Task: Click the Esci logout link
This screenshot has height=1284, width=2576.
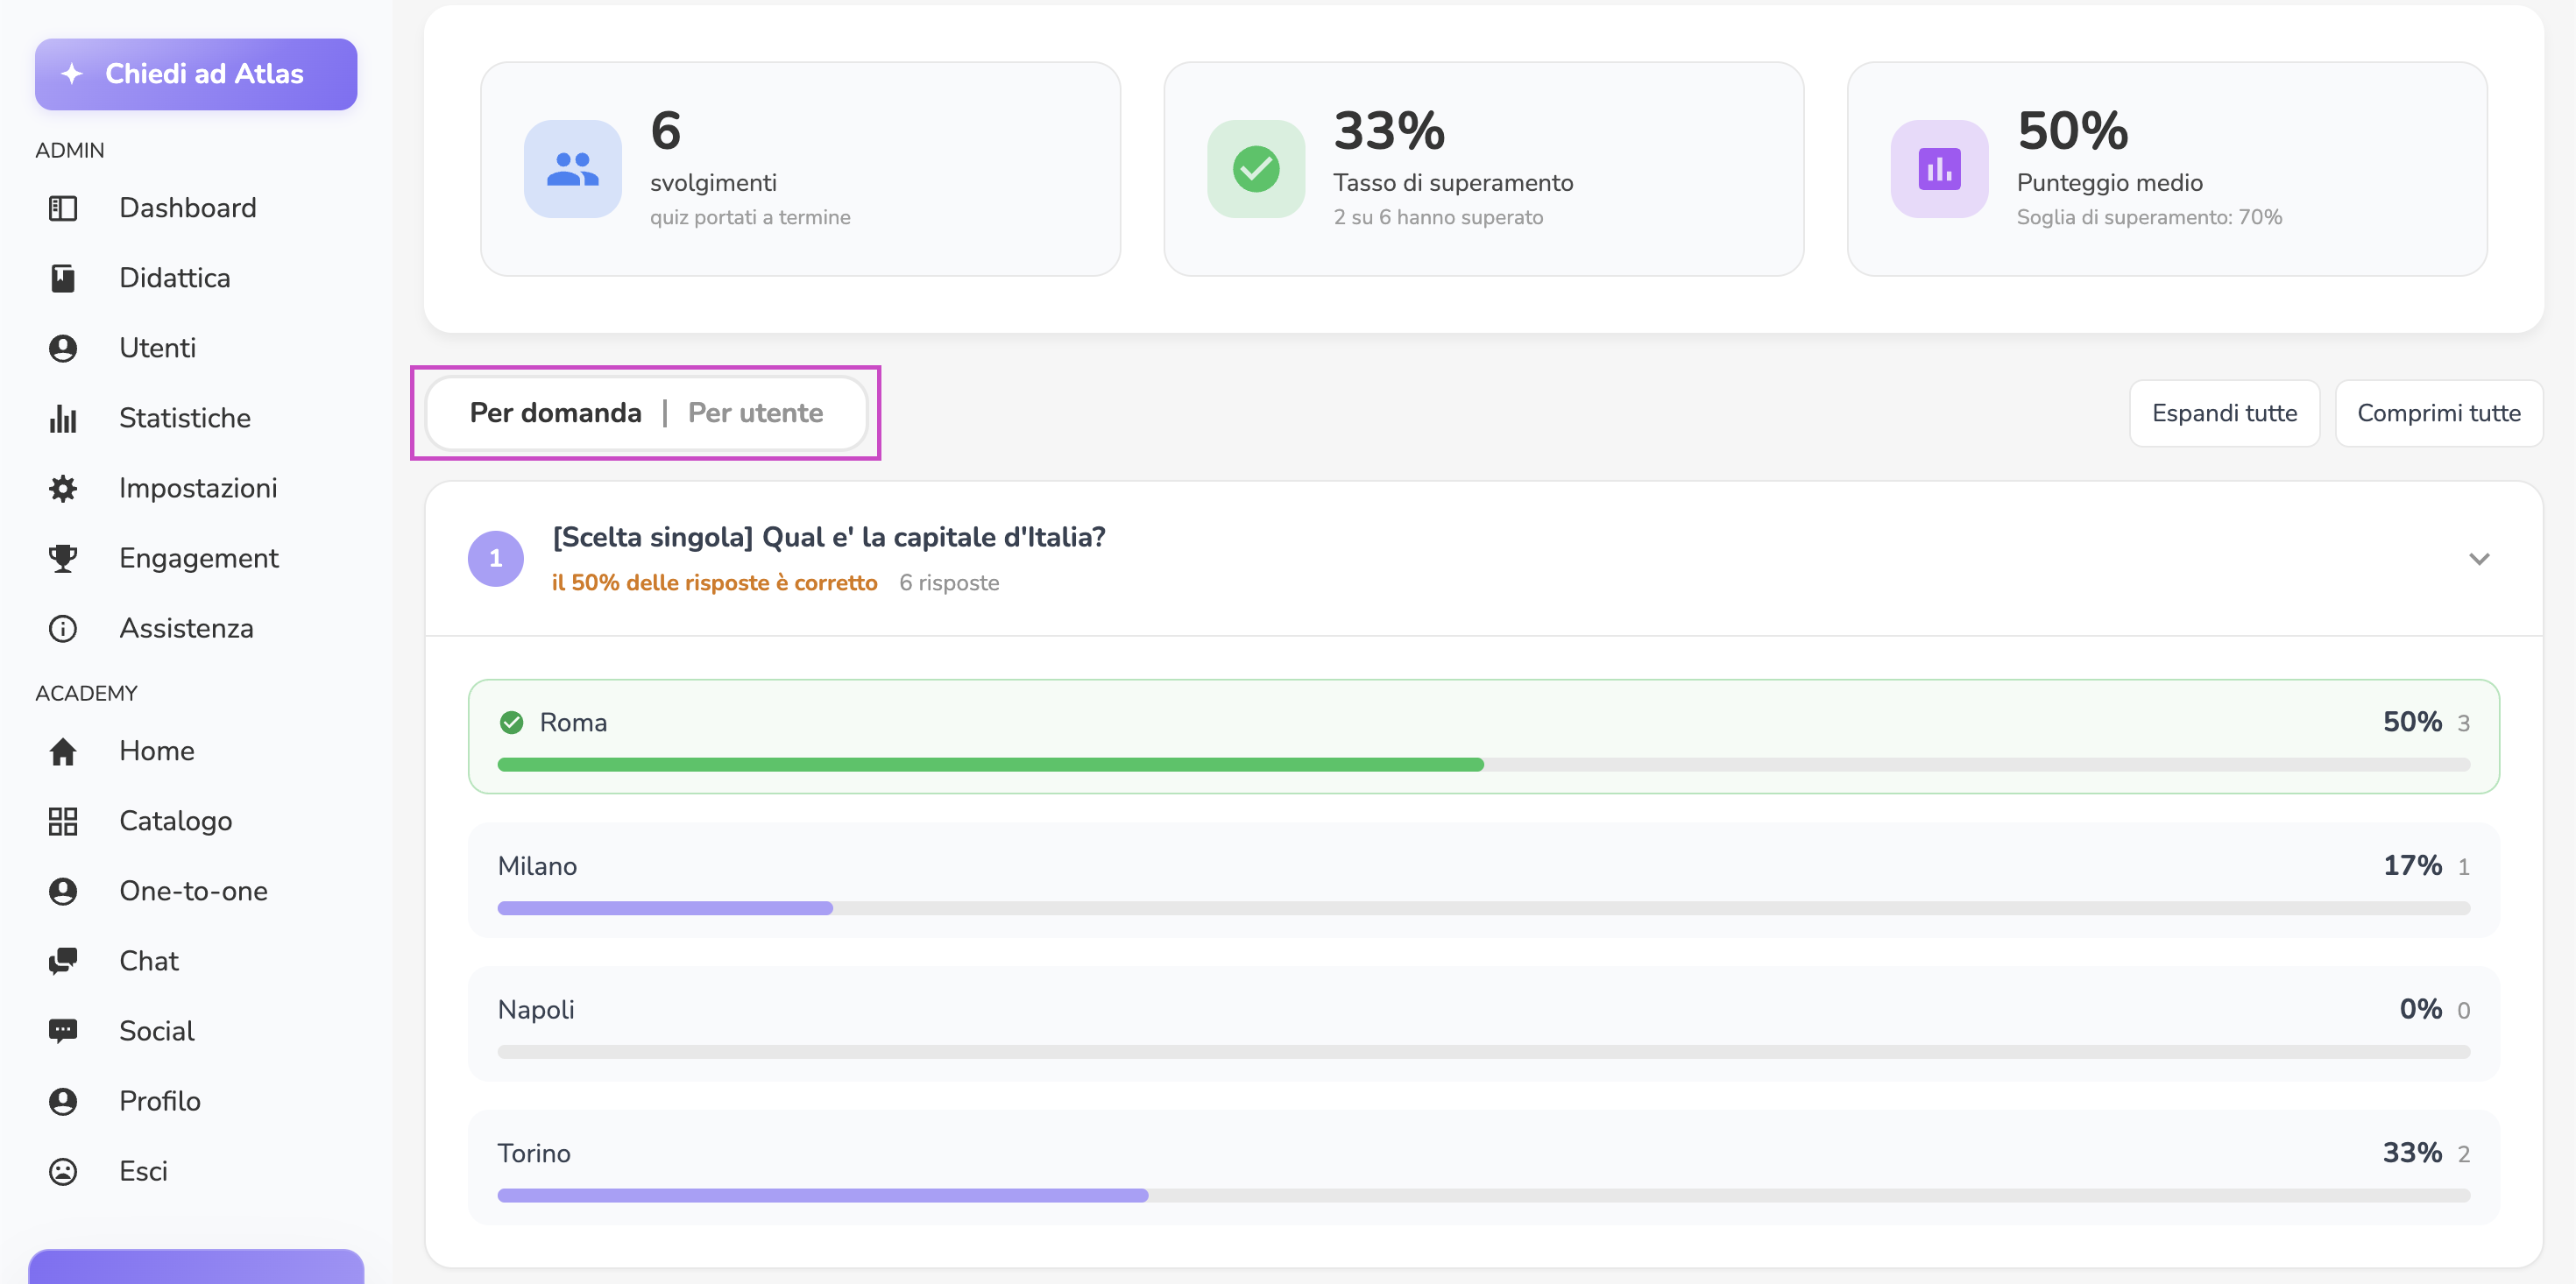Action: tap(143, 1171)
